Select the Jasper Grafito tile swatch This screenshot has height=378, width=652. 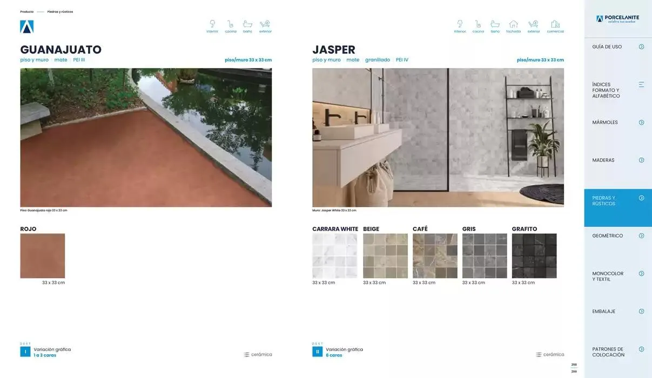(534, 256)
